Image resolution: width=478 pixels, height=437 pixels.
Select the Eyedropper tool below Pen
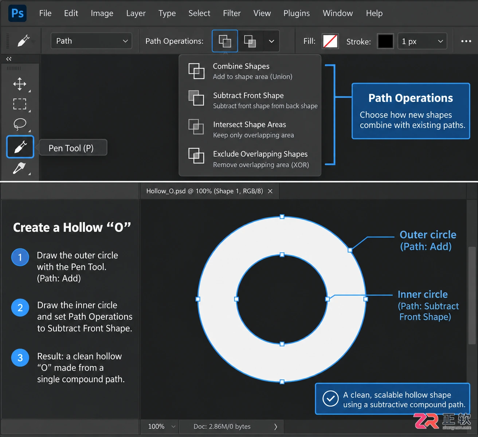coord(20,168)
